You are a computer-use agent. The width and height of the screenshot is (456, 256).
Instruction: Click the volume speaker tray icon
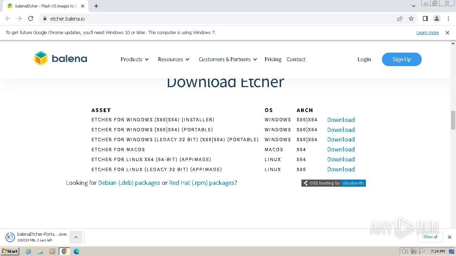[405, 251]
